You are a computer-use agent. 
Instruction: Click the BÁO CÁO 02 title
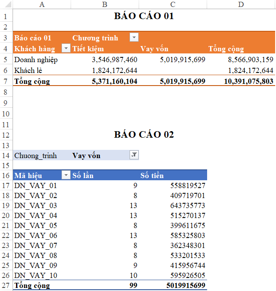pyautogui.click(x=144, y=134)
